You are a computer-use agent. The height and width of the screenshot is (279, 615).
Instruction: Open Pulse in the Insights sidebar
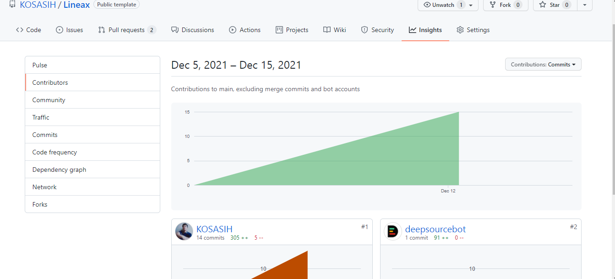click(93, 65)
